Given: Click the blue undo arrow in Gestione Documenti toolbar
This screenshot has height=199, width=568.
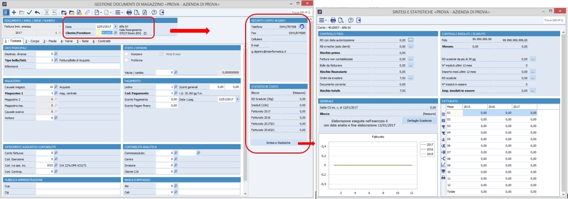Looking at the screenshot, I should coord(37,12).
